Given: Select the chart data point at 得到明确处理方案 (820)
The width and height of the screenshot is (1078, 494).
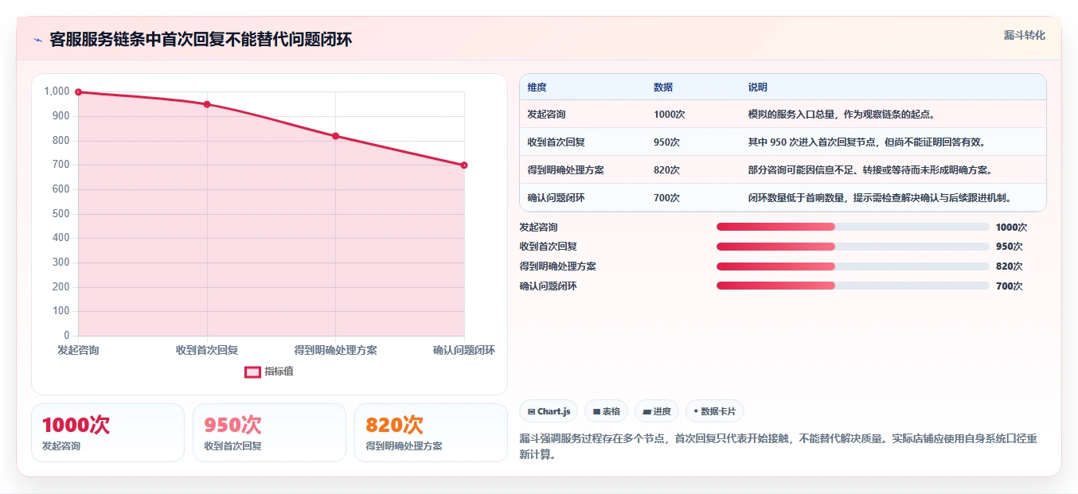Looking at the screenshot, I should 335,136.
